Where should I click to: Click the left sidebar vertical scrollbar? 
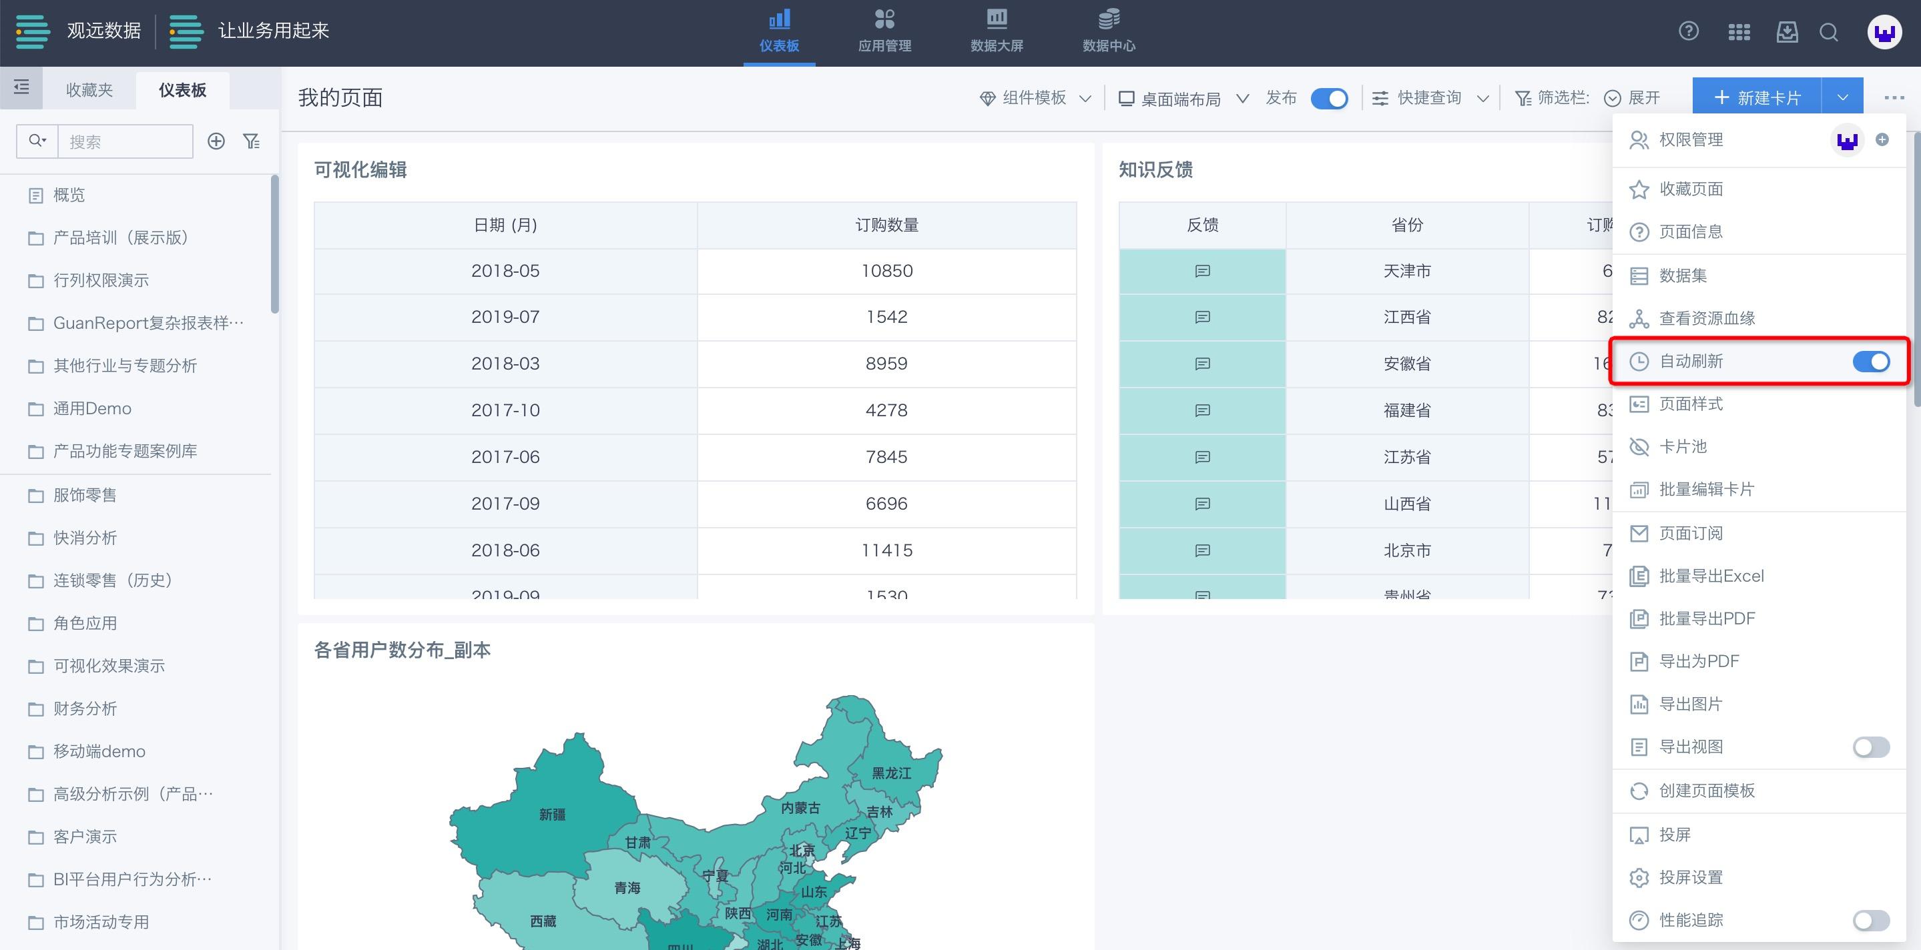(x=274, y=244)
